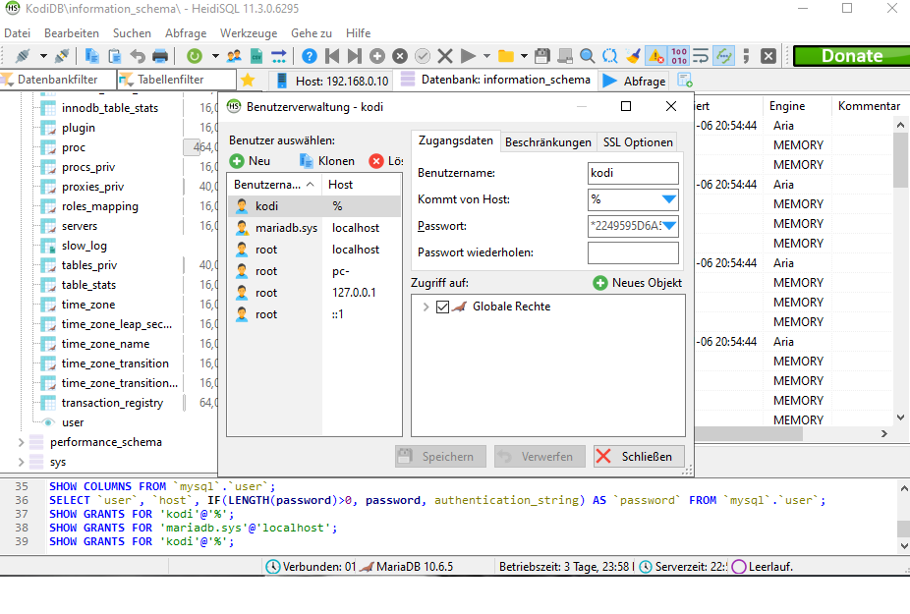Toggle the binary 100/010 display icon
This screenshot has height=614, width=910.
pyautogui.click(x=679, y=56)
